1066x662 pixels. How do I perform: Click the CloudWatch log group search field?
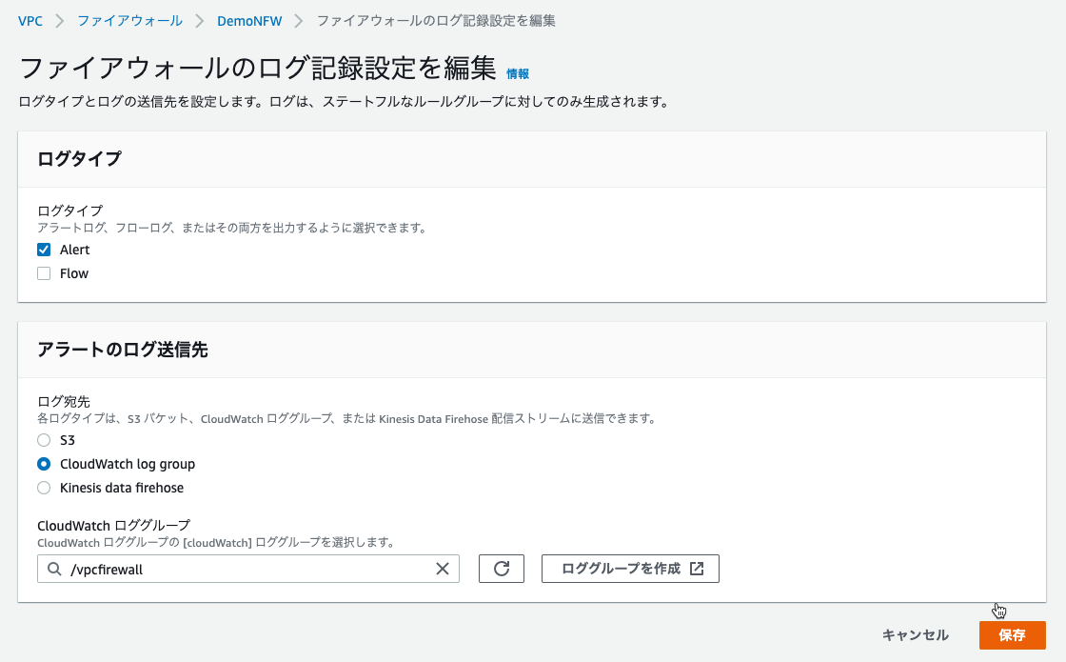tap(248, 569)
